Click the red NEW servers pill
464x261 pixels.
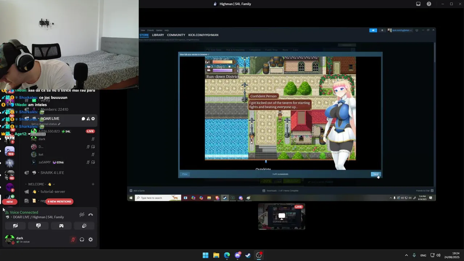tap(10, 202)
